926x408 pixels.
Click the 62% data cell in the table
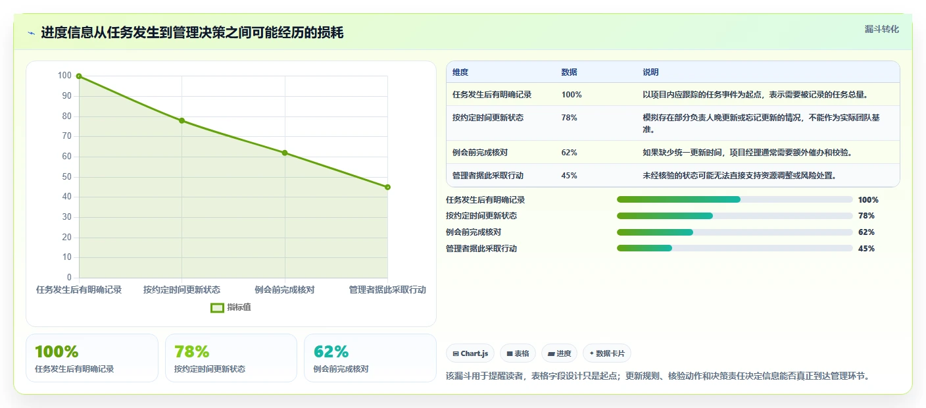point(569,153)
